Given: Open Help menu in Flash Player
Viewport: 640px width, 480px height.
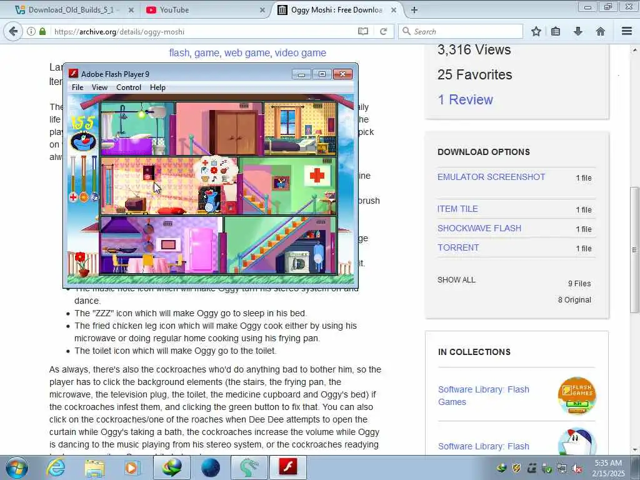Looking at the screenshot, I should coord(157,87).
